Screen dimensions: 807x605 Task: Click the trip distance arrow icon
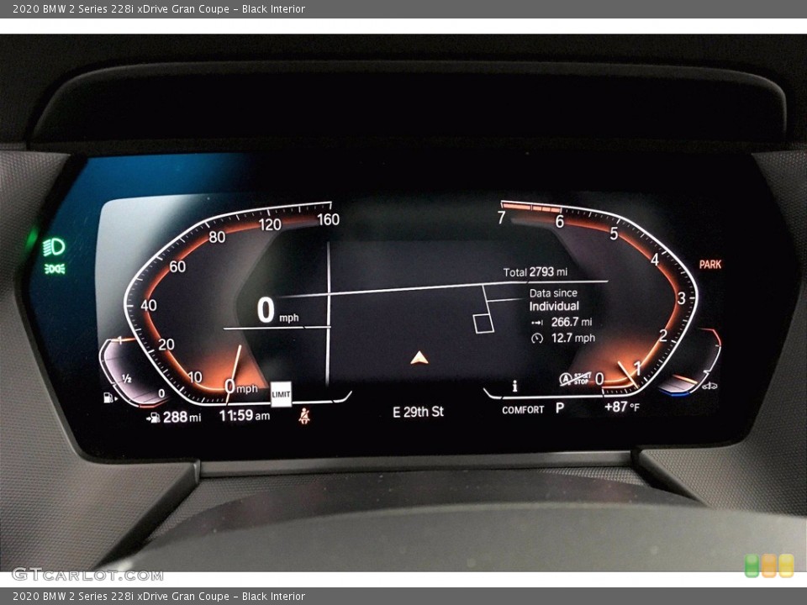click(x=537, y=323)
